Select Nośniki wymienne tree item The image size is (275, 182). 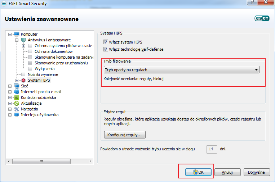pos(43,74)
